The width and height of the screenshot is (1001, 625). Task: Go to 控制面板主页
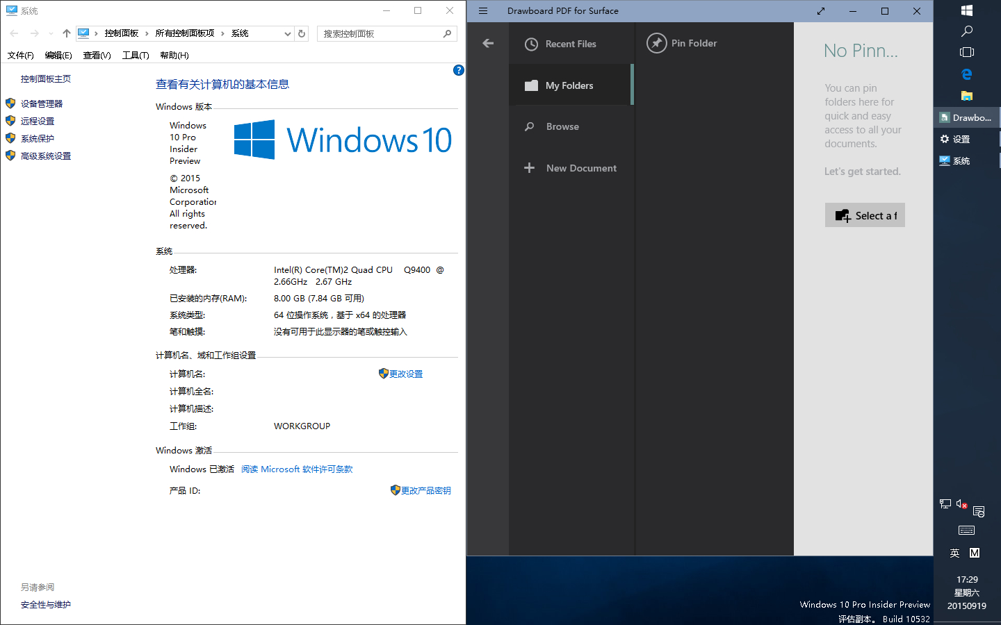tap(46, 79)
